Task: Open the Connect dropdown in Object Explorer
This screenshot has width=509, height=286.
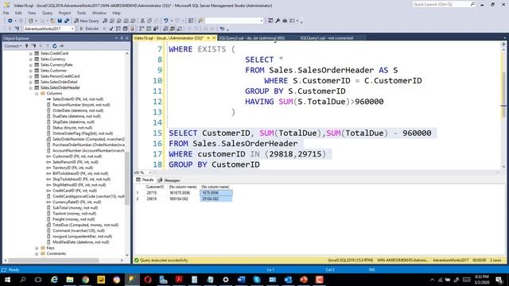Action: pyautogui.click(x=13, y=46)
